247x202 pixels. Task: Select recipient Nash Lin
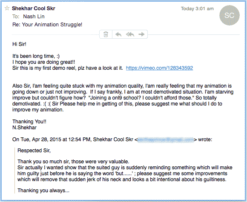[34, 16]
